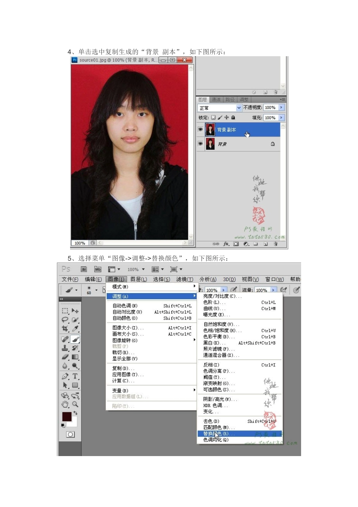Open the 滤镜(T) menu in the menu bar
Viewport: 358px width, 507px height.
tap(185, 279)
